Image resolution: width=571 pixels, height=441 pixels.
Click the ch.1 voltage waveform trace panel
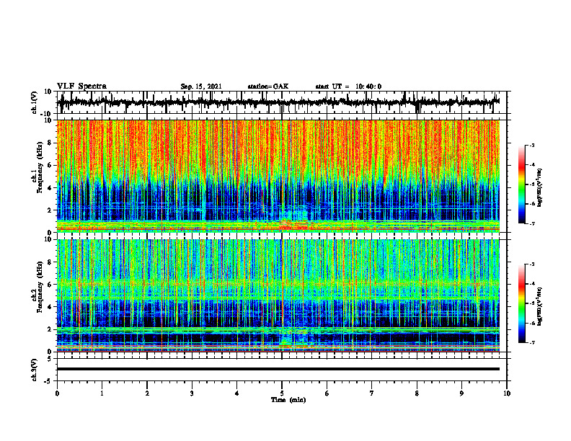point(281,102)
